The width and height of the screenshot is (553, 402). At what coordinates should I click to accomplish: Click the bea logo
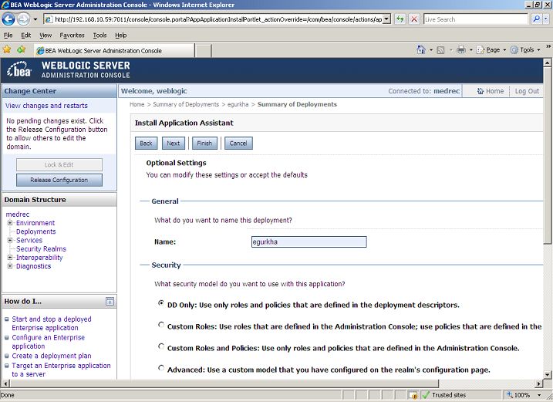point(19,69)
